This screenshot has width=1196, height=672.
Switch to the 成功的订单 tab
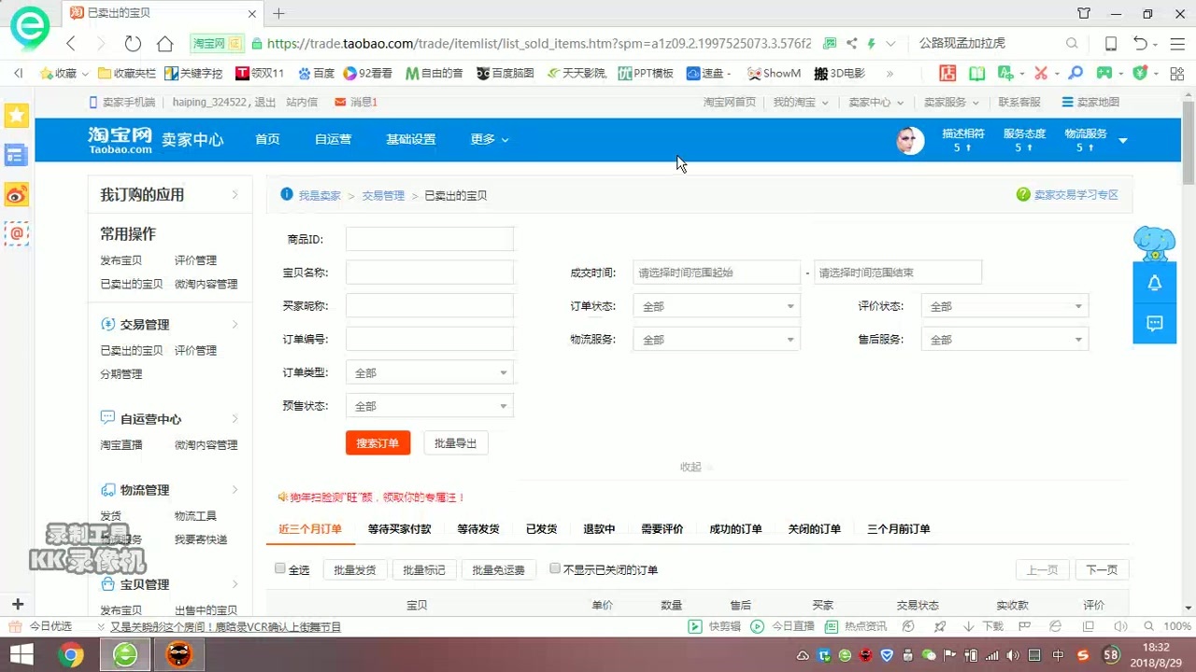(x=736, y=528)
